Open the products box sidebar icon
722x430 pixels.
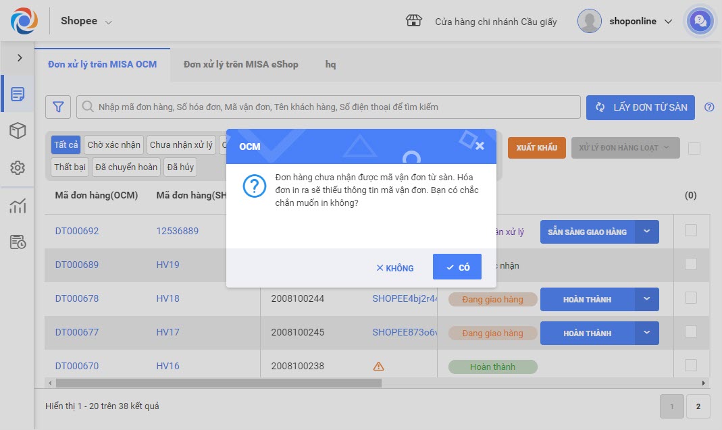18,131
